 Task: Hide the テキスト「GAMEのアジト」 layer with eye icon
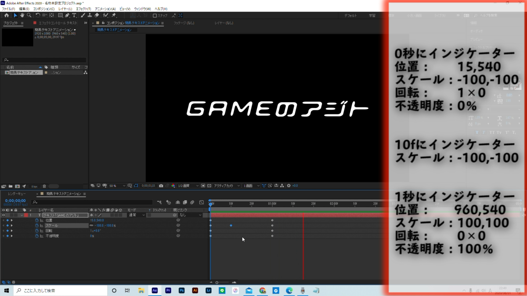coord(4,215)
